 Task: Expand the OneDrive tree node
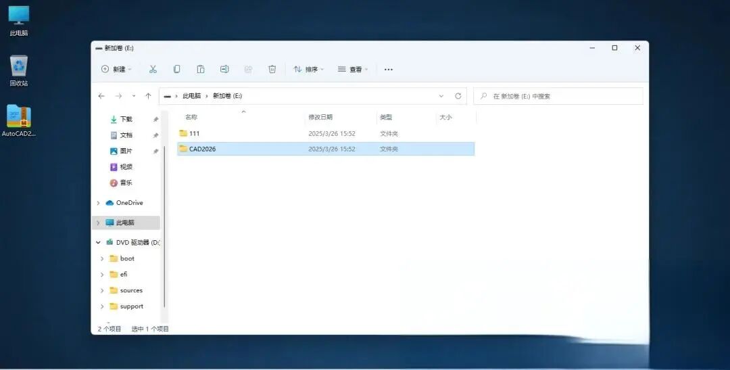pos(98,203)
